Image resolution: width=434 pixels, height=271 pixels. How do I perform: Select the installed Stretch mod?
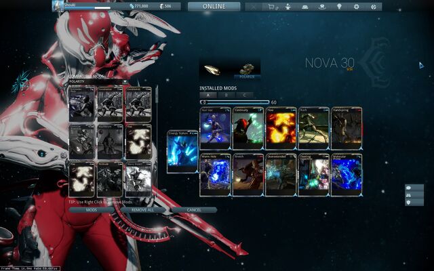click(248, 175)
